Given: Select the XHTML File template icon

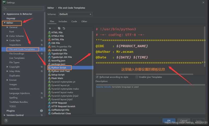Looking at the screenshot, I should (x=49, y=39).
